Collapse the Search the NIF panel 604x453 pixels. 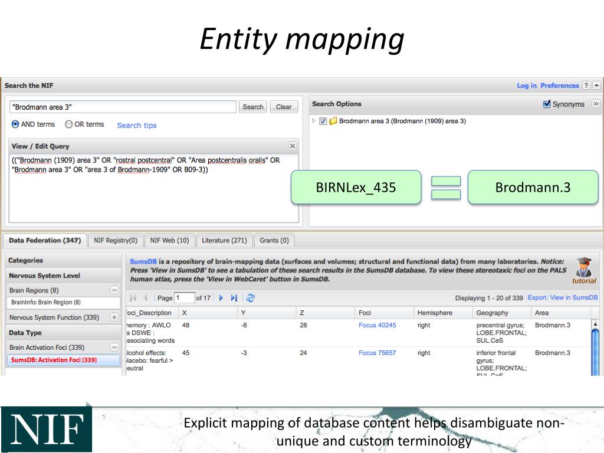[x=596, y=86]
